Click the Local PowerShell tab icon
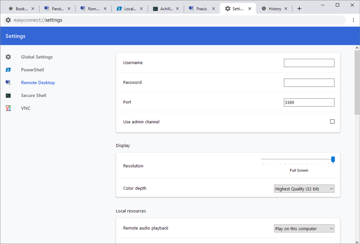Screen dimensions: 360x244 pyautogui.click(x=119, y=9)
